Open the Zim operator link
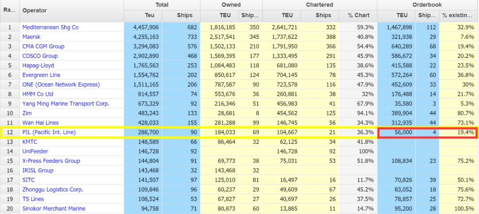This screenshot has width=479, height=214. (x=27, y=113)
